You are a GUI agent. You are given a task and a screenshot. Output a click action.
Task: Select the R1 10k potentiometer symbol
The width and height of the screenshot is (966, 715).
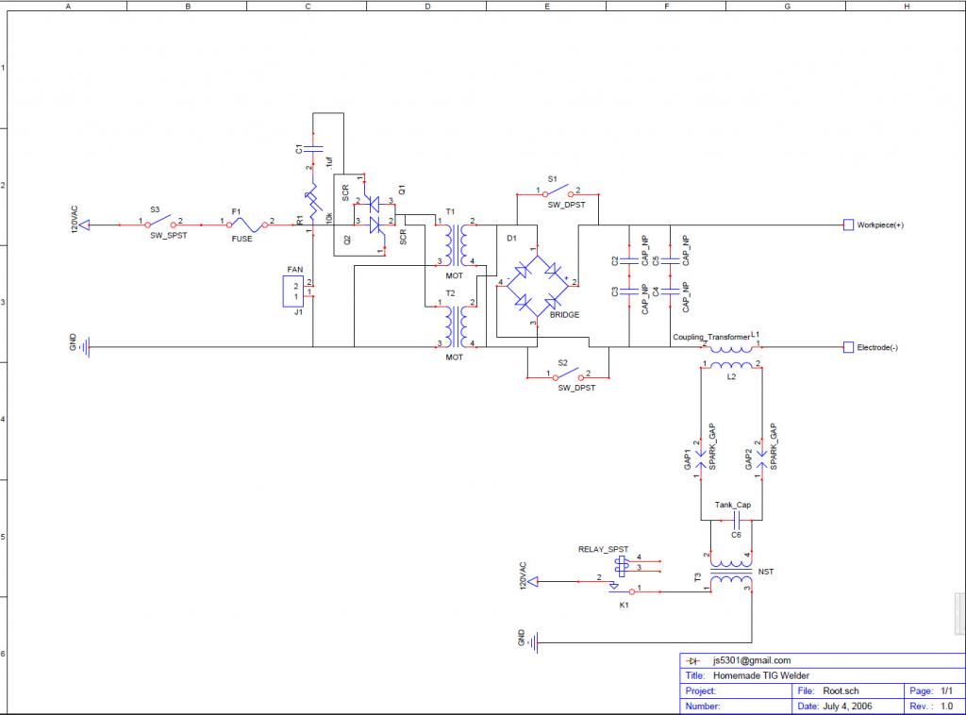coord(313,202)
